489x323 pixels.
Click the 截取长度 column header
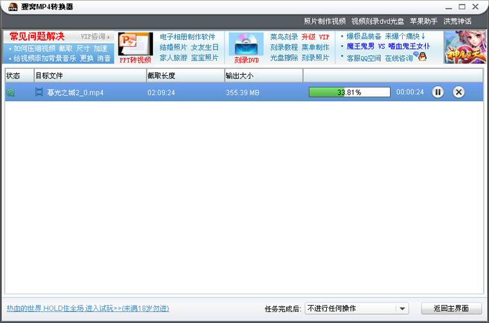click(185, 75)
